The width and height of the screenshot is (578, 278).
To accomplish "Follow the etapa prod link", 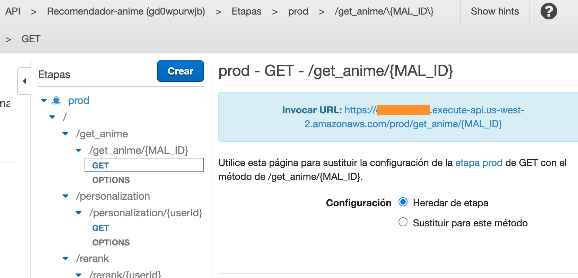I will pyautogui.click(x=479, y=163).
